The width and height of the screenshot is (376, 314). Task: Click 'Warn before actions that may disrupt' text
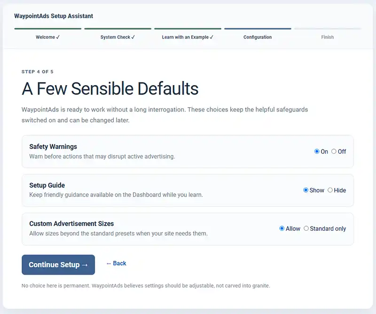click(x=102, y=157)
